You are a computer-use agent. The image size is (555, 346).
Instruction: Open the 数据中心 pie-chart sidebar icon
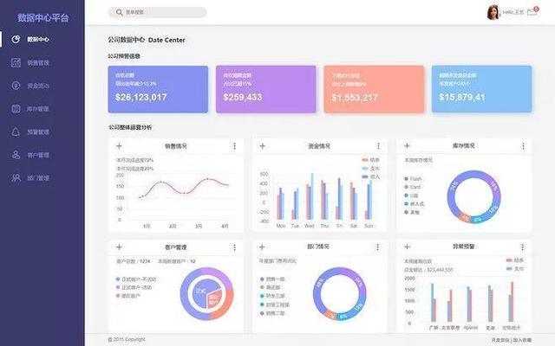point(16,39)
